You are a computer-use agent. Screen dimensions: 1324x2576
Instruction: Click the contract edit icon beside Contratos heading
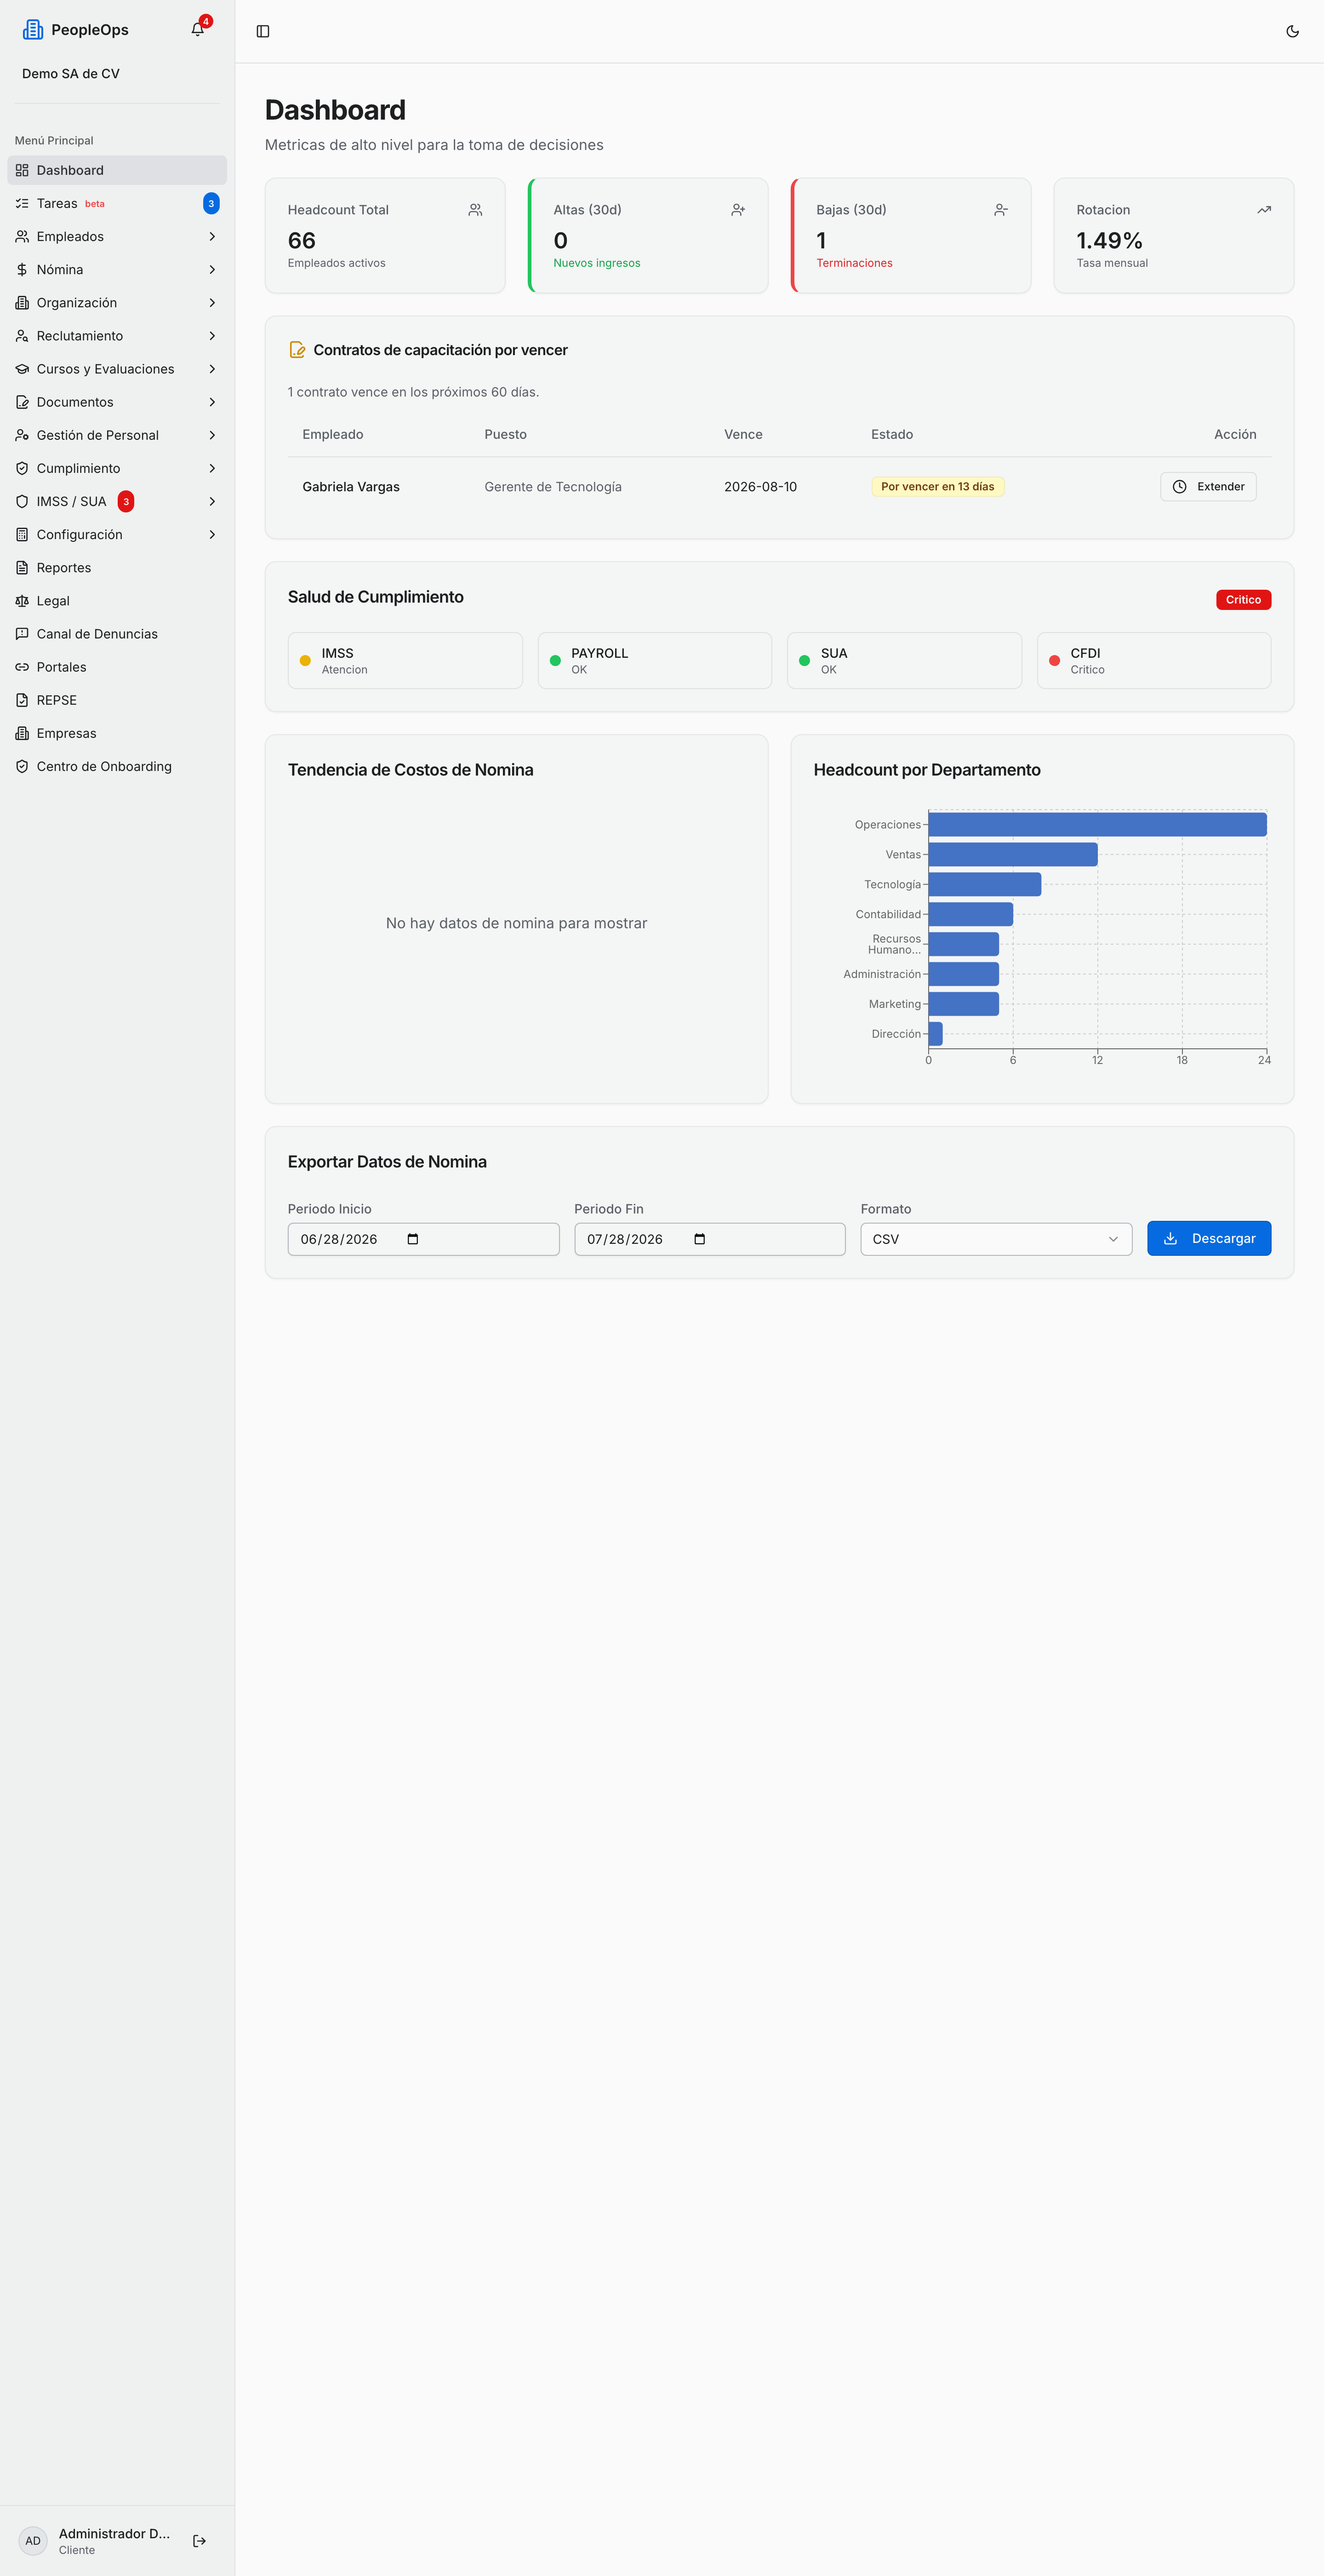tap(297, 350)
